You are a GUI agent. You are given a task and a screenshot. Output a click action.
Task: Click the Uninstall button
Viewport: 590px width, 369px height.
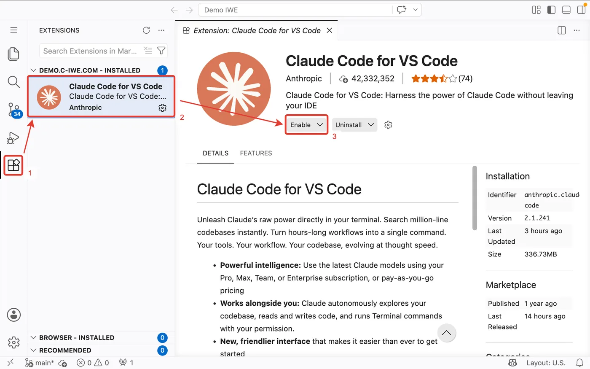point(349,125)
